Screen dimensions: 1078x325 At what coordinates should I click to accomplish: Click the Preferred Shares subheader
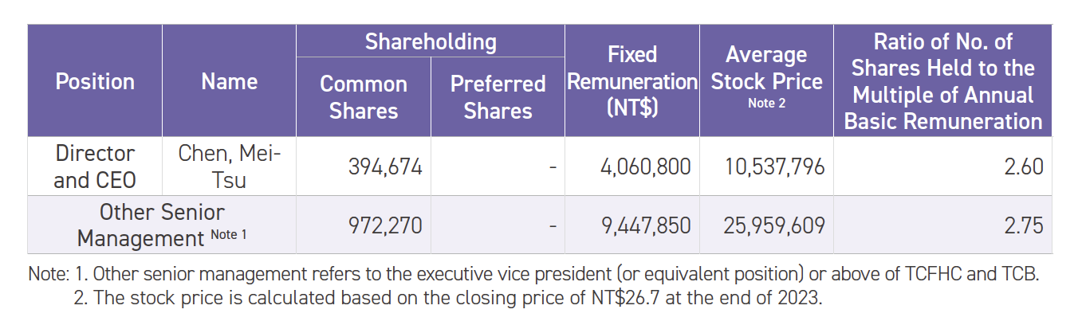[x=498, y=96]
